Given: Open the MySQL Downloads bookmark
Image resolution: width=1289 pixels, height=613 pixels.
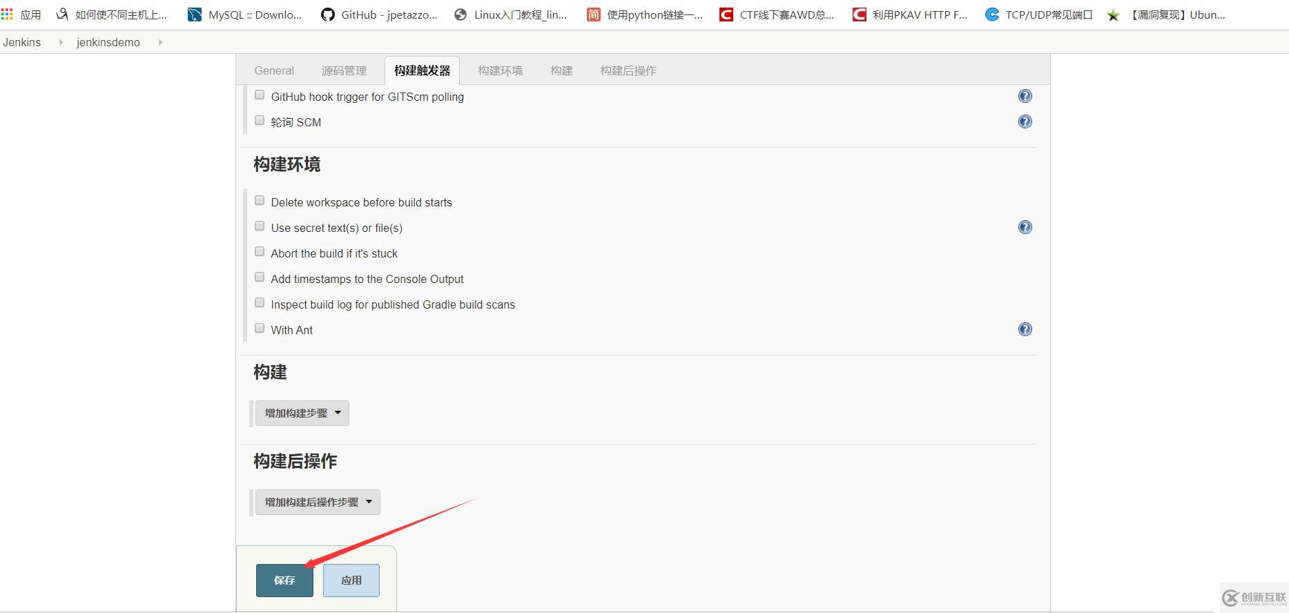Looking at the screenshot, I should 245,14.
